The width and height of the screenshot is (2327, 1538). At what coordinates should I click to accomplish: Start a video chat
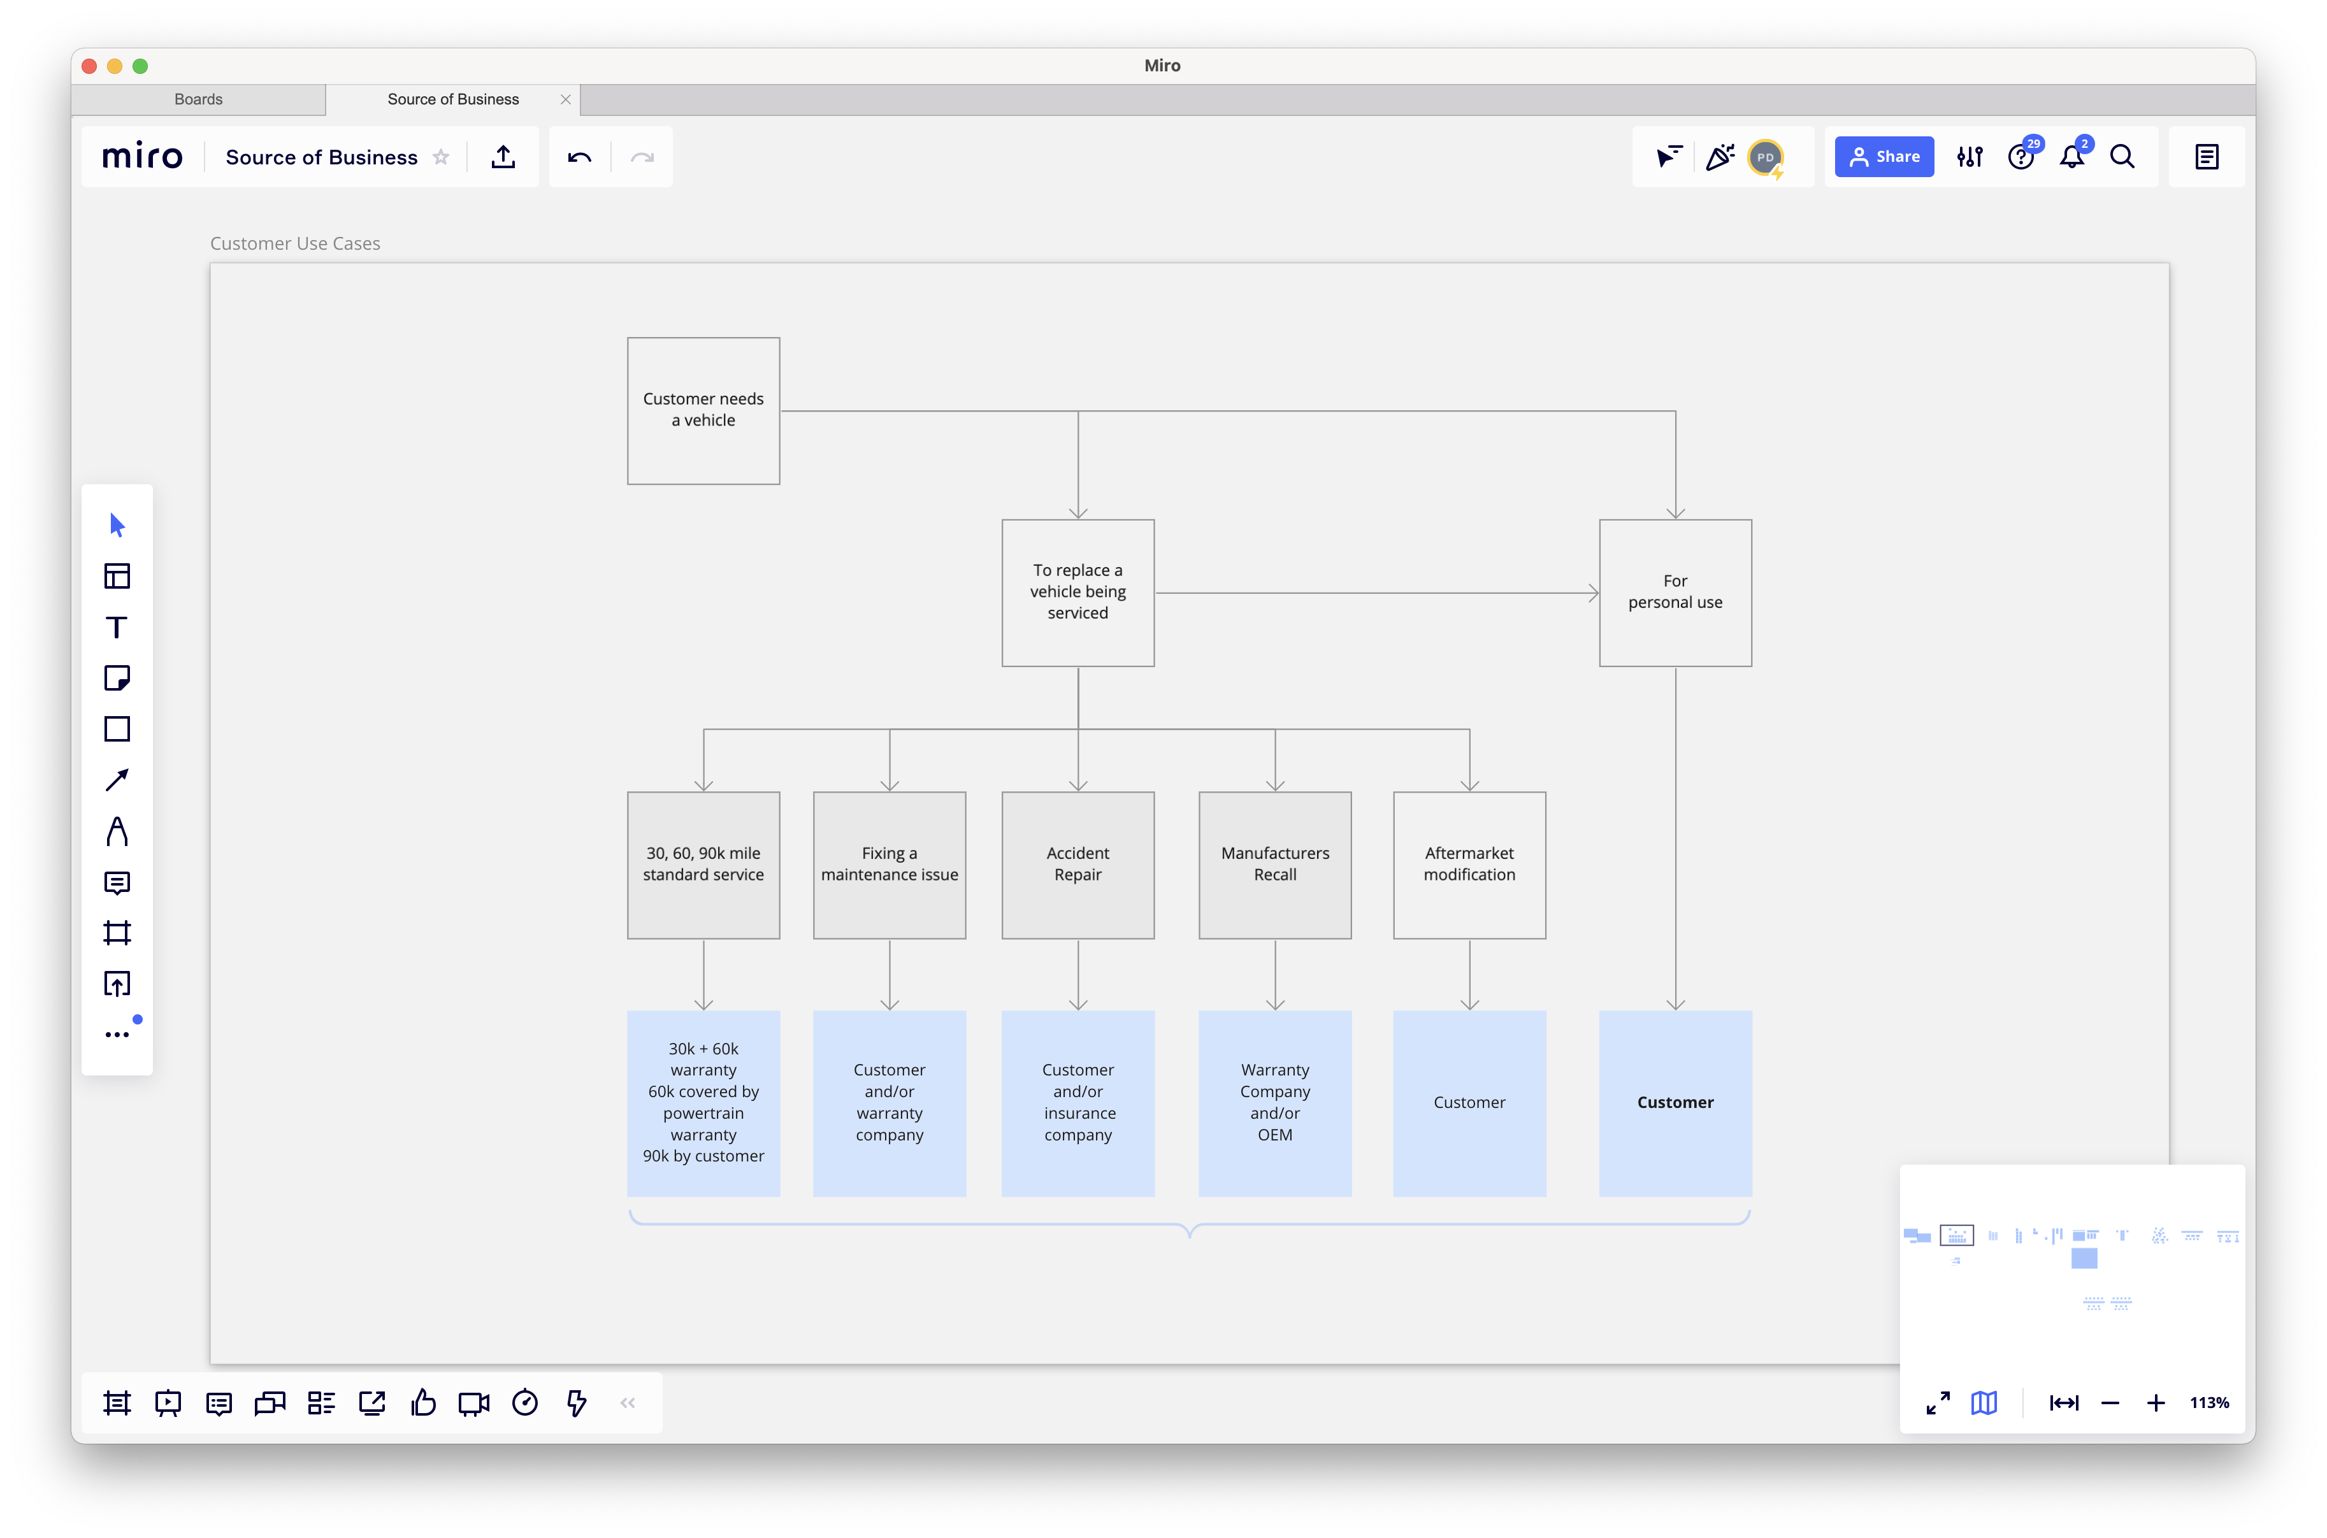pos(474,1403)
